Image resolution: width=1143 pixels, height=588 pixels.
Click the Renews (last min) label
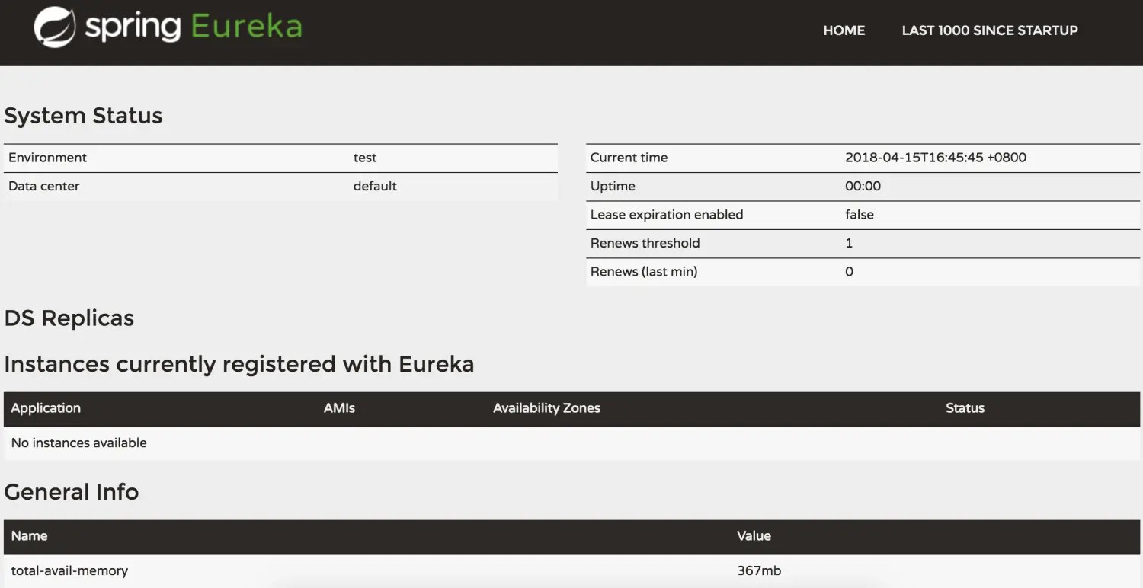tap(644, 272)
